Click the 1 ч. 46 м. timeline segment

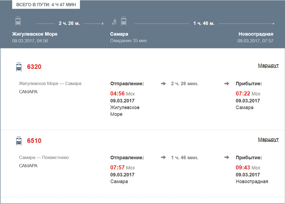(204, 23)
